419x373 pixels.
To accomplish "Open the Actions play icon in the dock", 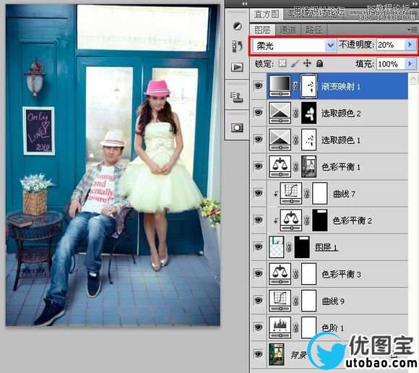I will (x=237, y=67).
